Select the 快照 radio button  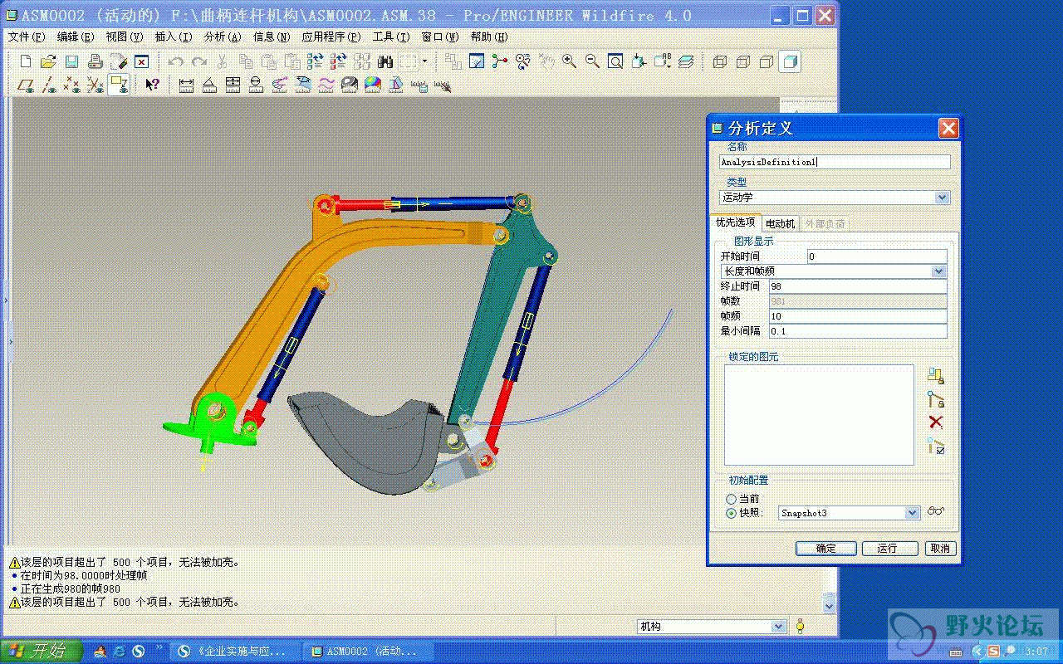[x=731, y=513]
